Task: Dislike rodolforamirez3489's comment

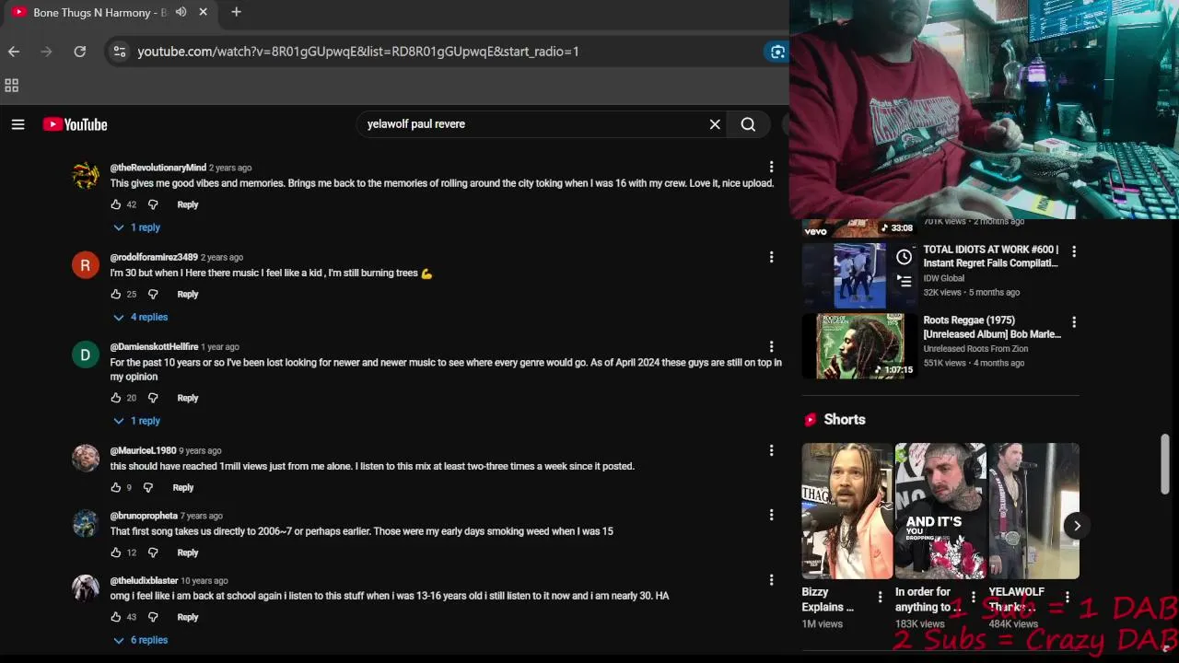Action: [153, 294]
